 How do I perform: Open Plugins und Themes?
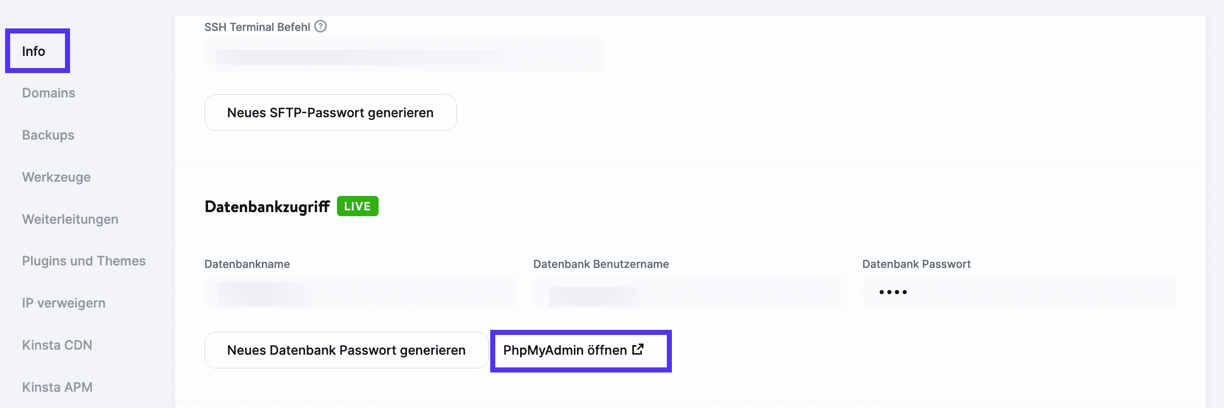(x=84, y=261)
